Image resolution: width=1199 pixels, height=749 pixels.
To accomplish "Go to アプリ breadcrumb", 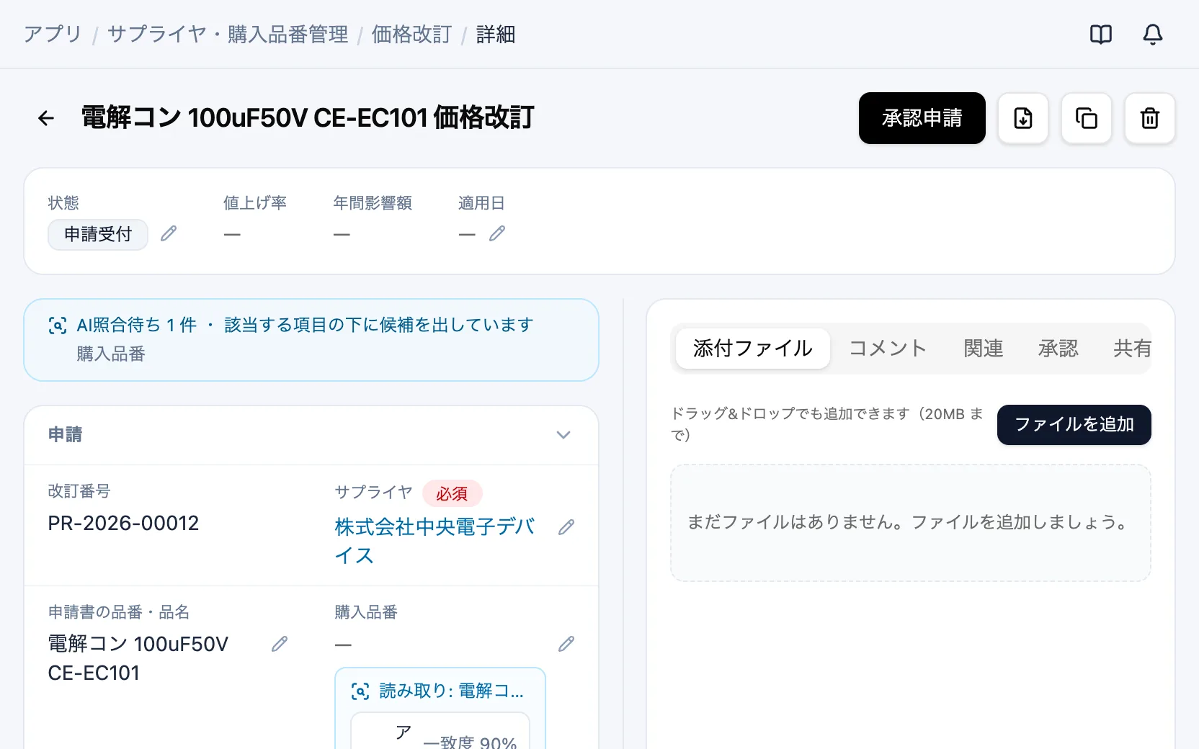I will point(53,35).
